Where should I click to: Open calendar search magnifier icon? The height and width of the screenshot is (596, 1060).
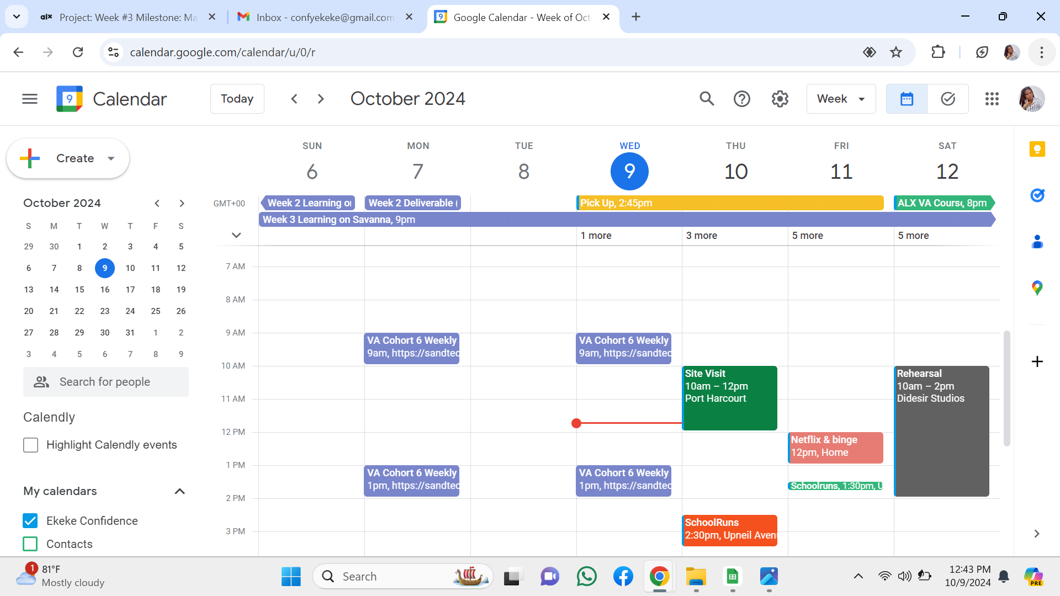coord(707,99)
